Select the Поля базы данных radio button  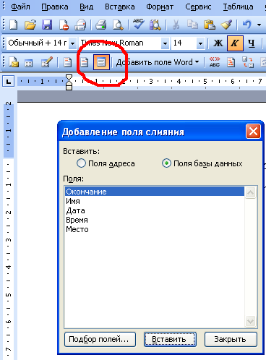166,163
